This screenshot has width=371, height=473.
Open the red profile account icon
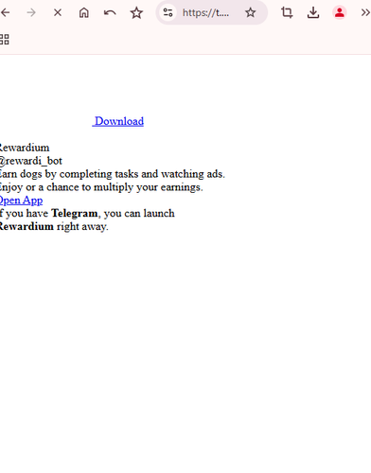click(x=340, y=12)
